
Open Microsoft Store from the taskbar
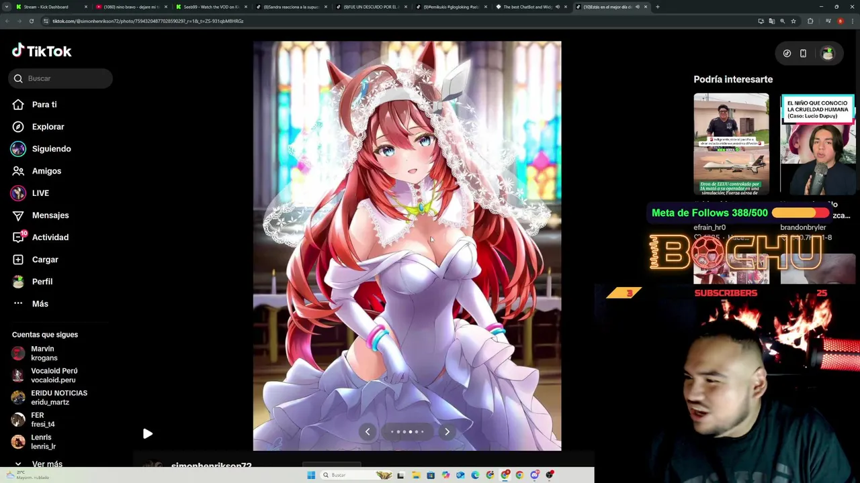coord(431,475)
